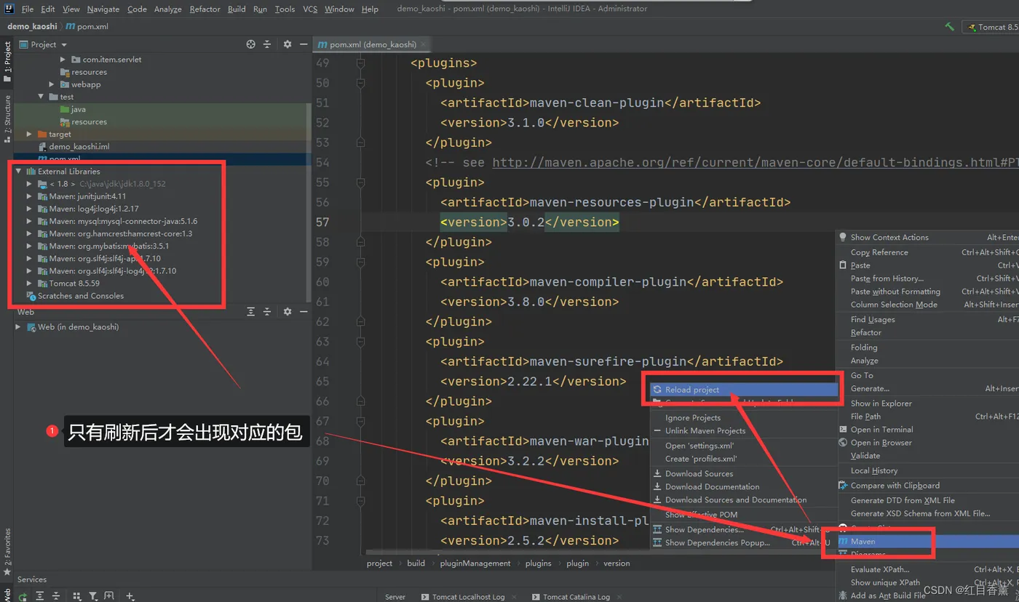Click demo_kaoshi in navigation bar
1019x602 pixels.
click(x=32, y=26)
